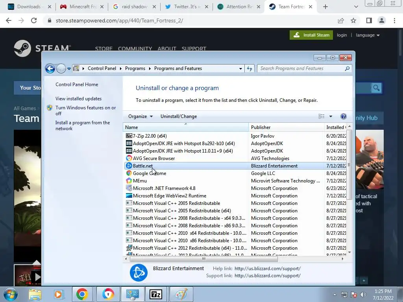Click the AVG Secure Browser icon in list
Screen dimensions: 403x302
coord(129,158)
